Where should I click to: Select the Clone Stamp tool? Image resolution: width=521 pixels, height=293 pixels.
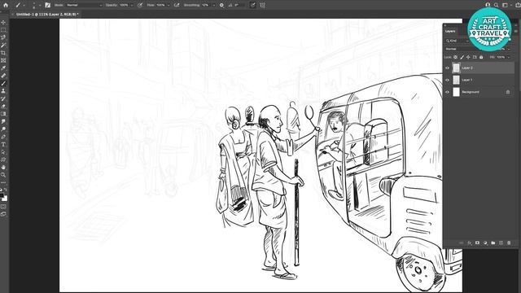coord(3,91)
